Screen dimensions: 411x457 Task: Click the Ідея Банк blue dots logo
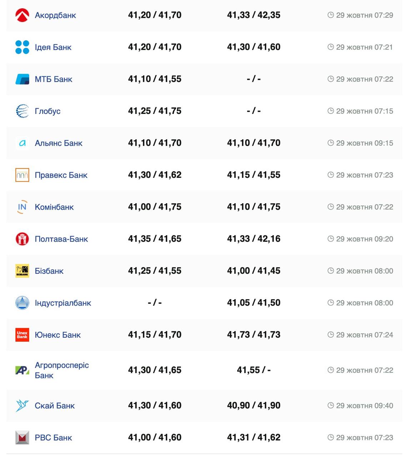click(x=22, y=47)
